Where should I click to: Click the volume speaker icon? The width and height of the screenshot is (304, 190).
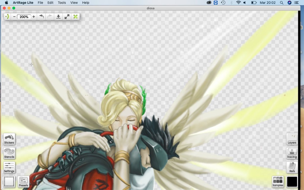point(245,3)
